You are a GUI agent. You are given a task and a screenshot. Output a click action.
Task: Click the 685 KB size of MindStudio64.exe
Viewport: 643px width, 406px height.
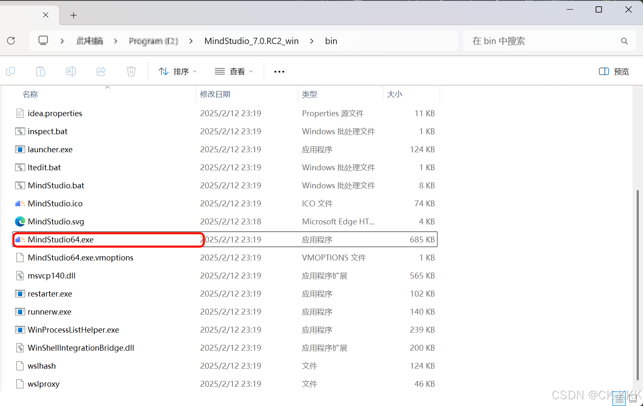(x=422, y=239)
